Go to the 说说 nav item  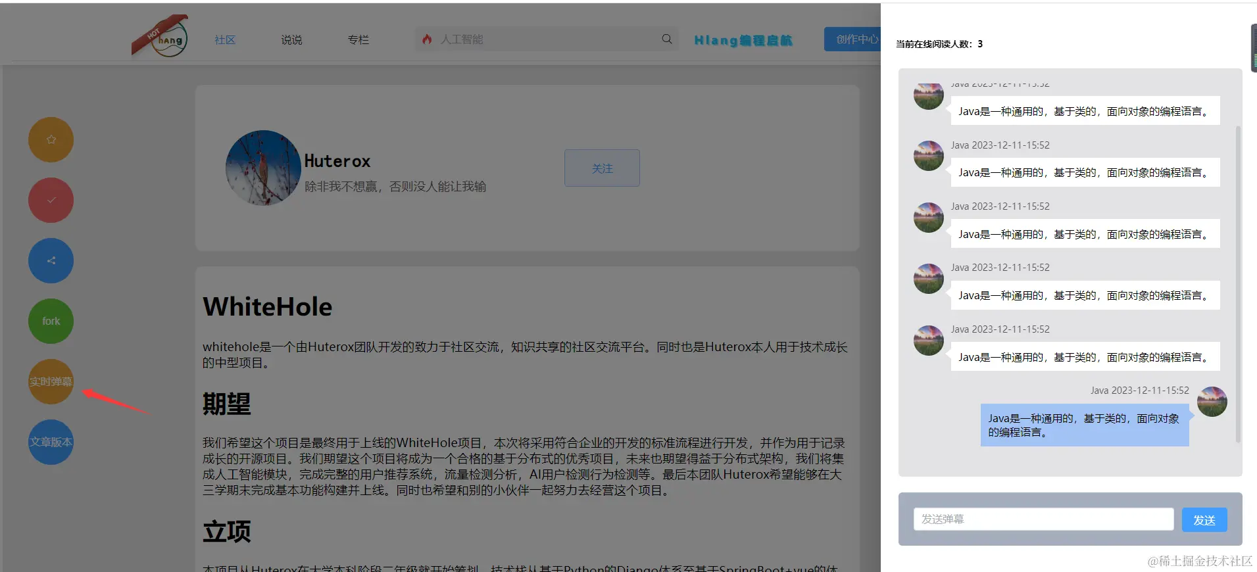tap(291, 40)
